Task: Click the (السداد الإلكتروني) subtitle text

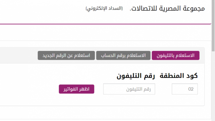Action: coord(104,9)
